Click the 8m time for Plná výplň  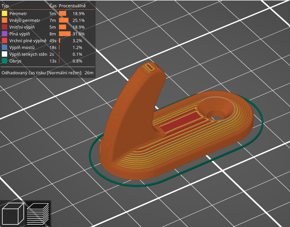pyautogui.click(x=53, y=34)
